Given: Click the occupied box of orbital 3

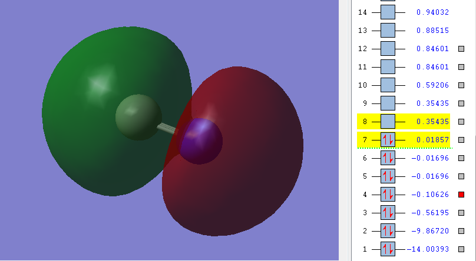Looking at the screenshot, I should pos(388,213).
